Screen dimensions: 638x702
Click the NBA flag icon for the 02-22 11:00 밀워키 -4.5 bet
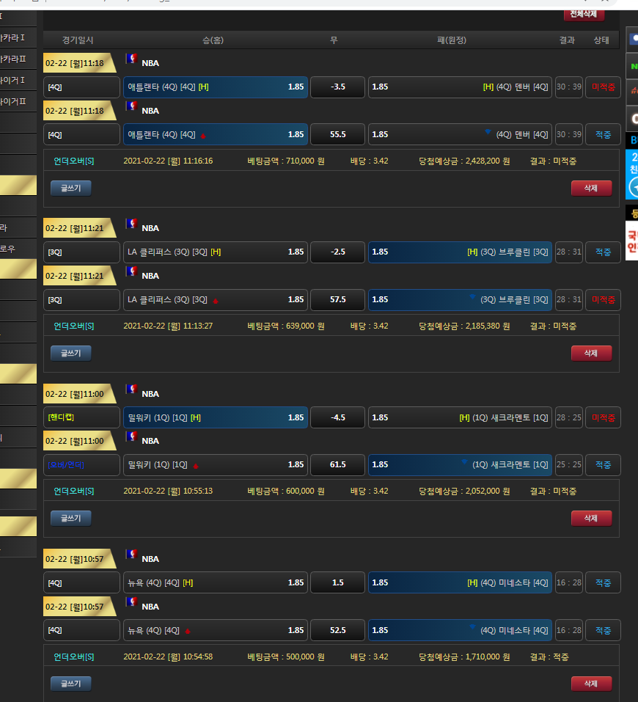[x=132, y=390]
